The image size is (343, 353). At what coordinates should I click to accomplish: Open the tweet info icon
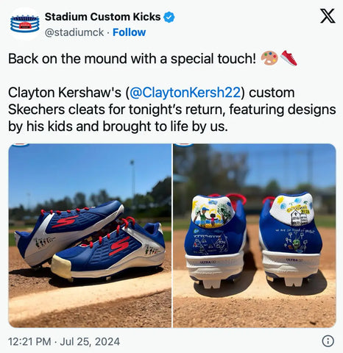click(x=328, y=341)
